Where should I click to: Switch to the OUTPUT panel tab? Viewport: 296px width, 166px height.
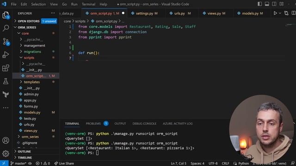[x=120, y=124]
